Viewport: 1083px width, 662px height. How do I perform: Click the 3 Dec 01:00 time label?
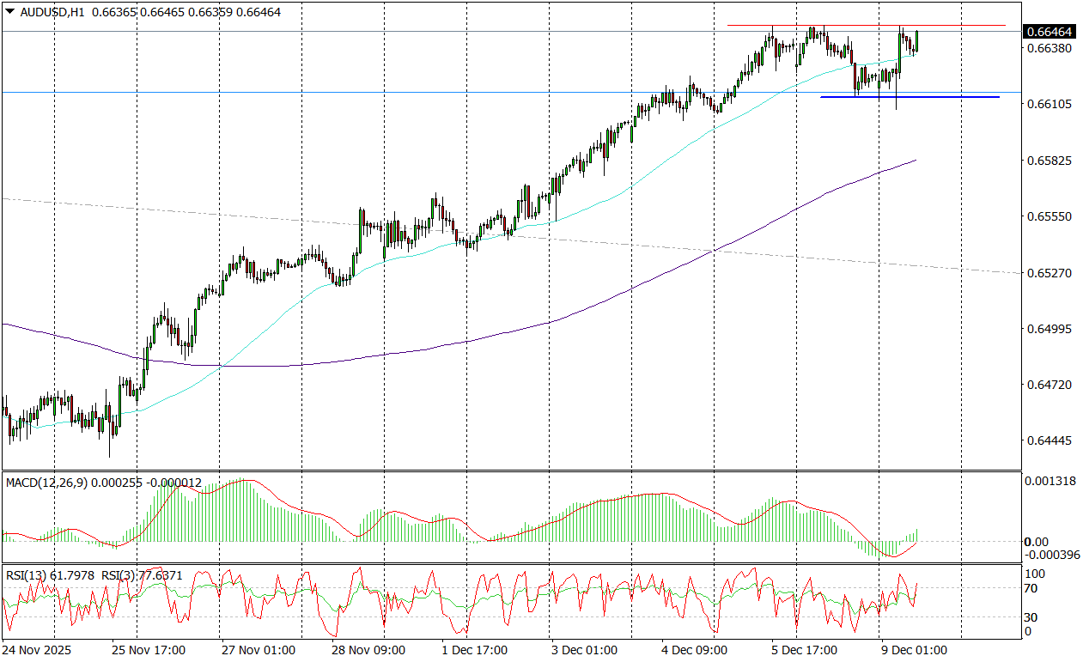[x=584, y=650]
